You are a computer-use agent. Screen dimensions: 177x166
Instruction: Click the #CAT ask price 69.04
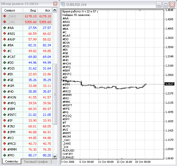coord(47,57)
